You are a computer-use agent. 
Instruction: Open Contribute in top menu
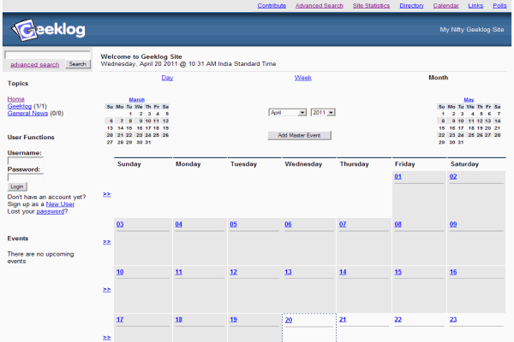(272, 5)
